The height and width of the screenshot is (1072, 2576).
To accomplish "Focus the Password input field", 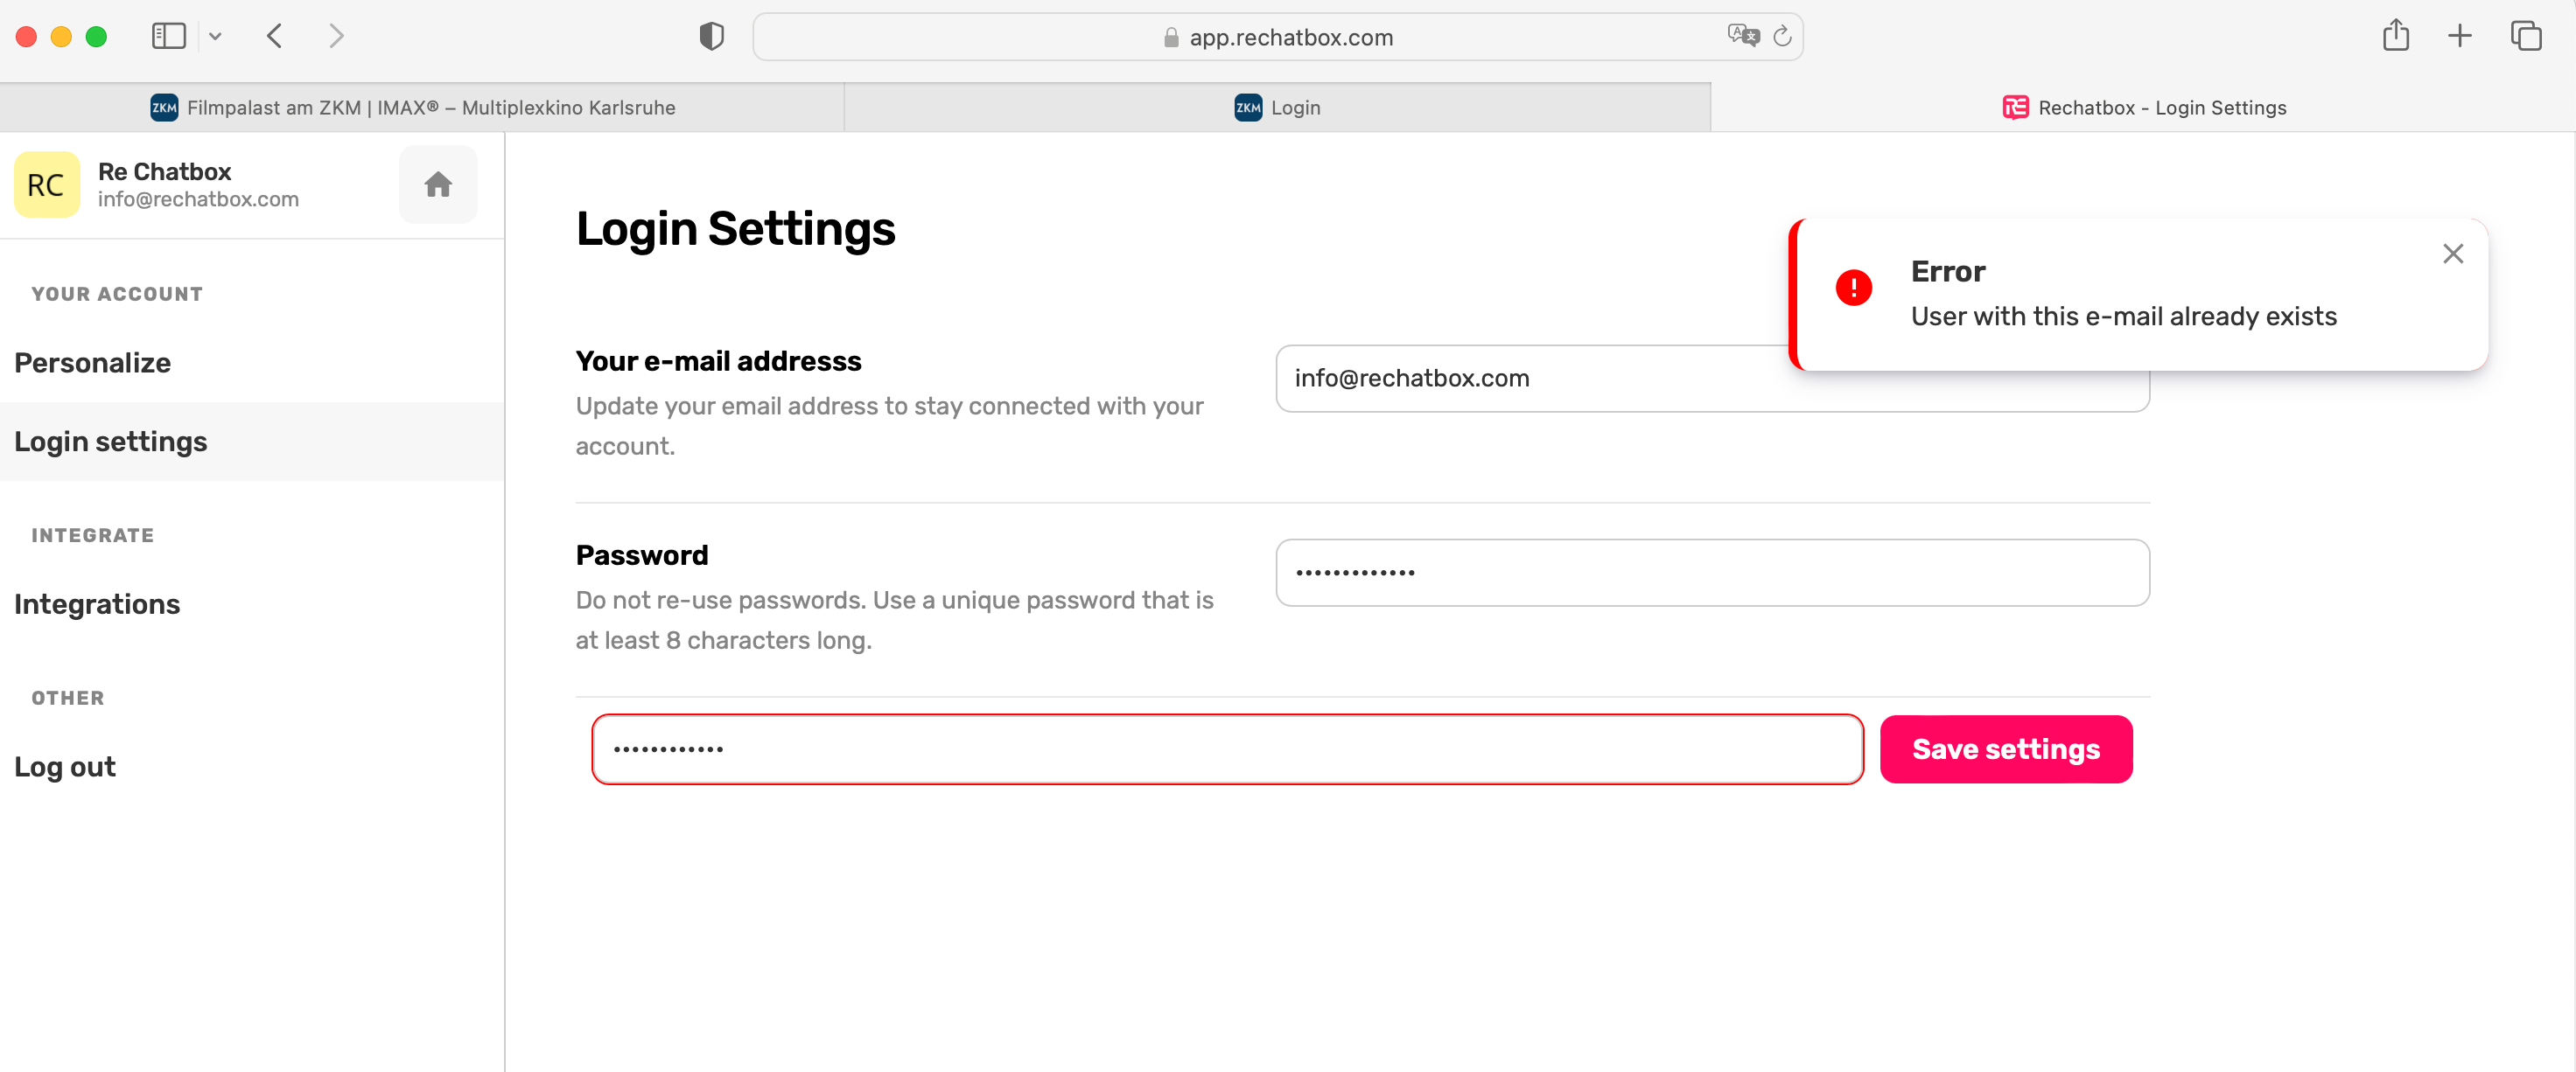I will point(1712,573).
